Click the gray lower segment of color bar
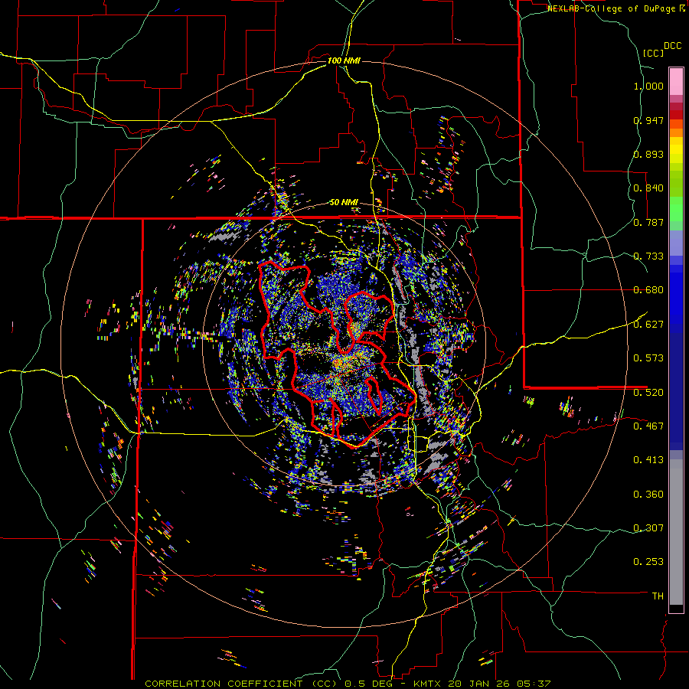The image size is (689, 689). (676, 532)
